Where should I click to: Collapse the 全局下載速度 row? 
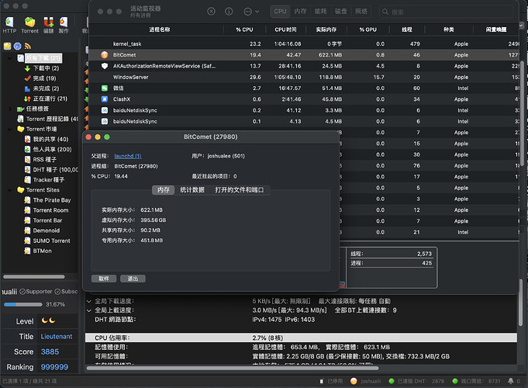click(89, 301)
